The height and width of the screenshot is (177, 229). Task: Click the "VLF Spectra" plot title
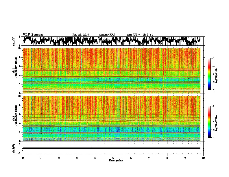[x=33, y=35]
